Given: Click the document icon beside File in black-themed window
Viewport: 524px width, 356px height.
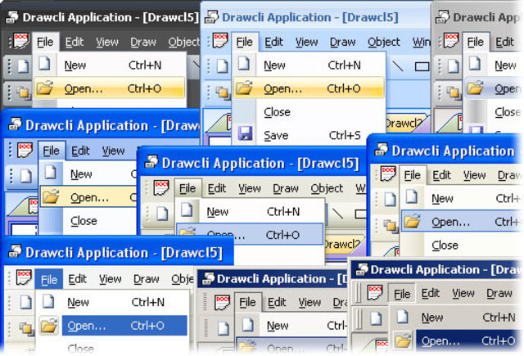Looking at the screenshot, I should coord(22,42).
